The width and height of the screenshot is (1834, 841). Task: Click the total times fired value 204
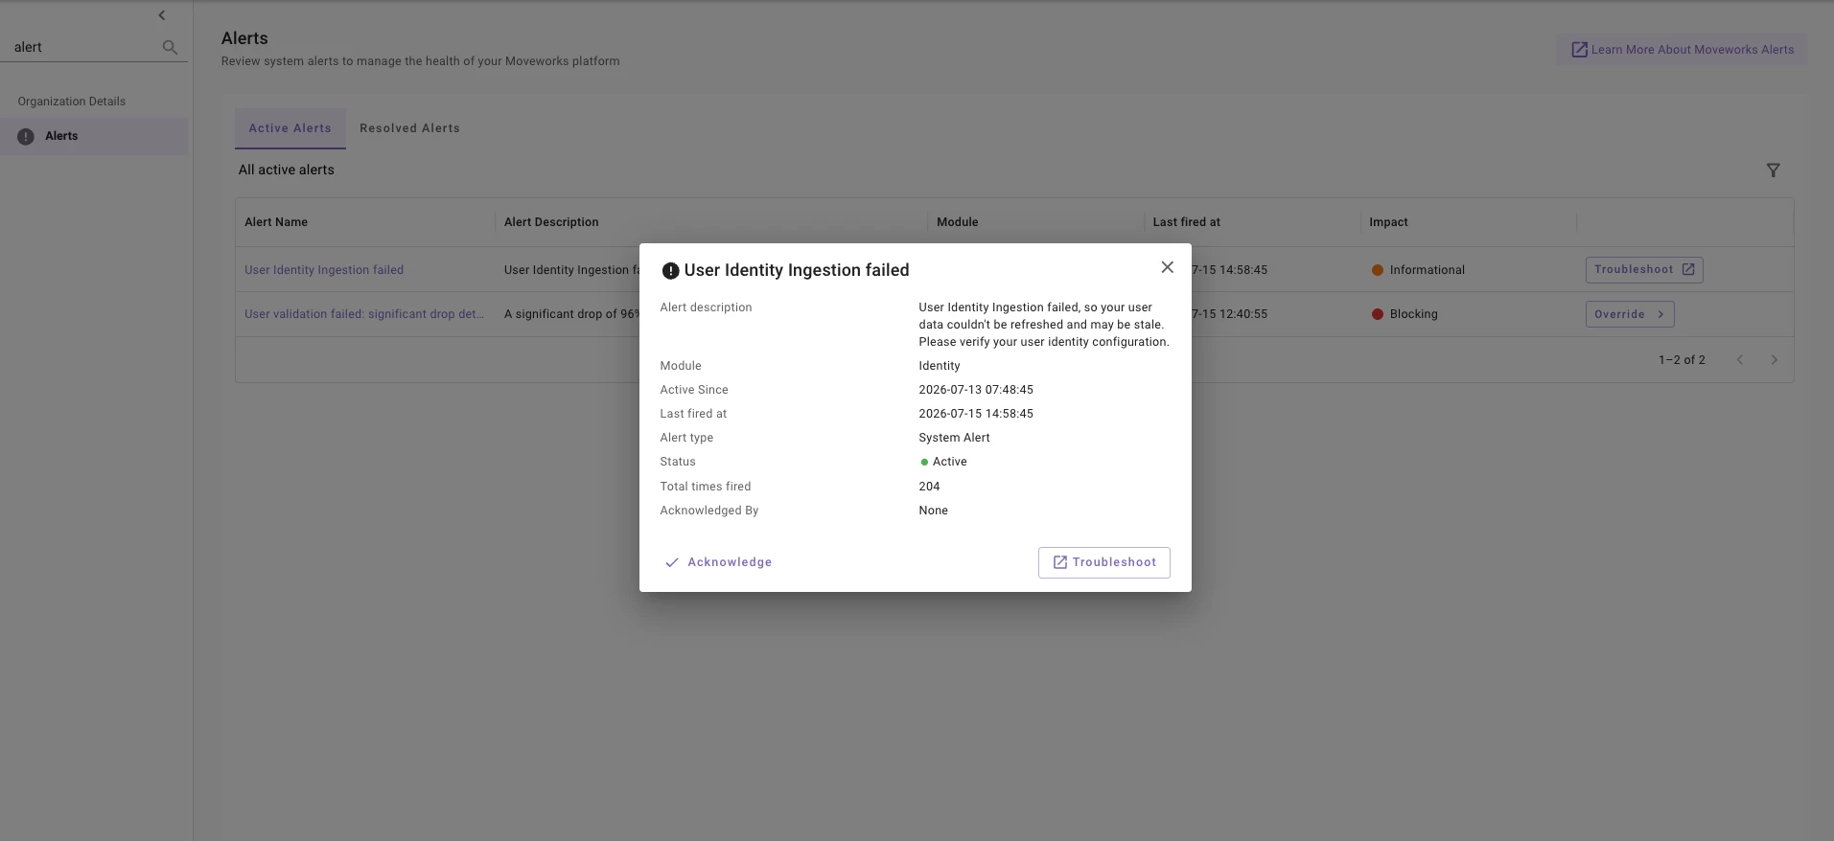(929, 487)
